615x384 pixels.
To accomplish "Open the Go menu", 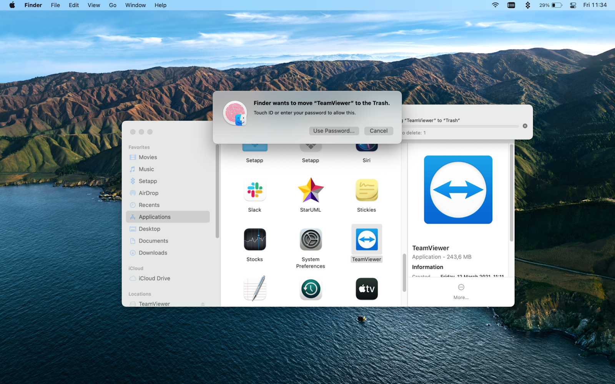I will click(113, 5).
